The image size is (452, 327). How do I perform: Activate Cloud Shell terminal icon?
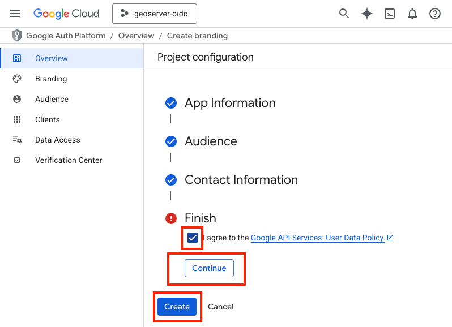pyautogui.click(x=390, y=14)
